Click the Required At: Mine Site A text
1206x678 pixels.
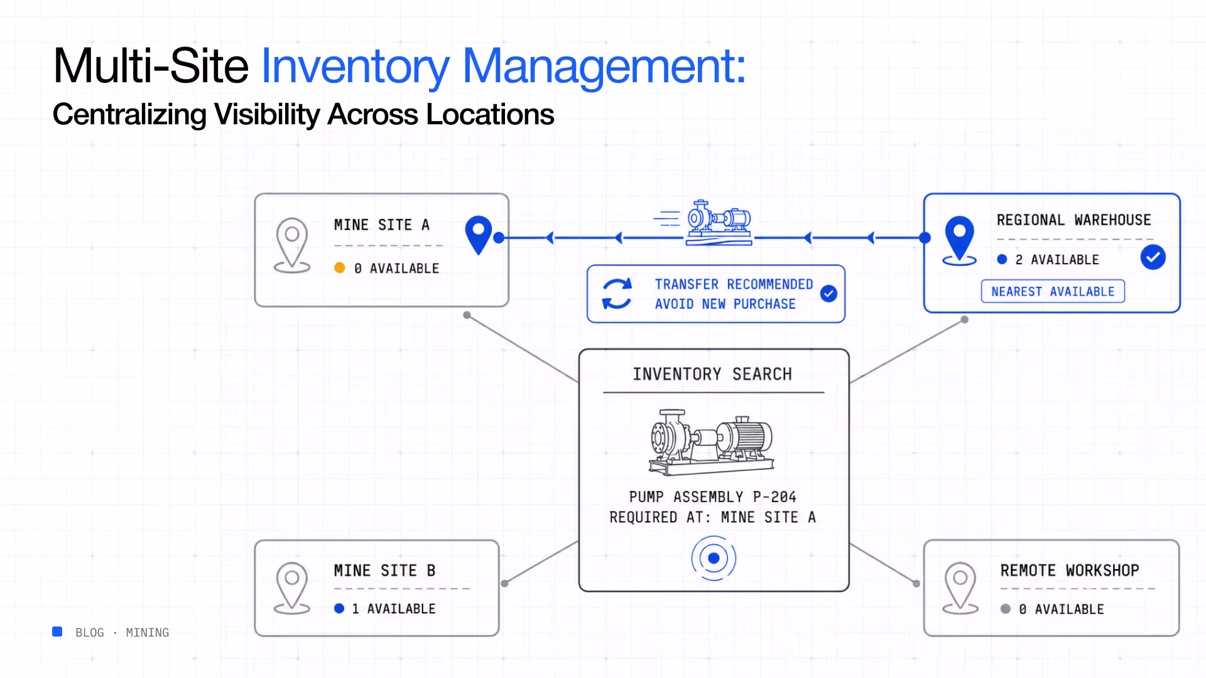tap(712, 517)
